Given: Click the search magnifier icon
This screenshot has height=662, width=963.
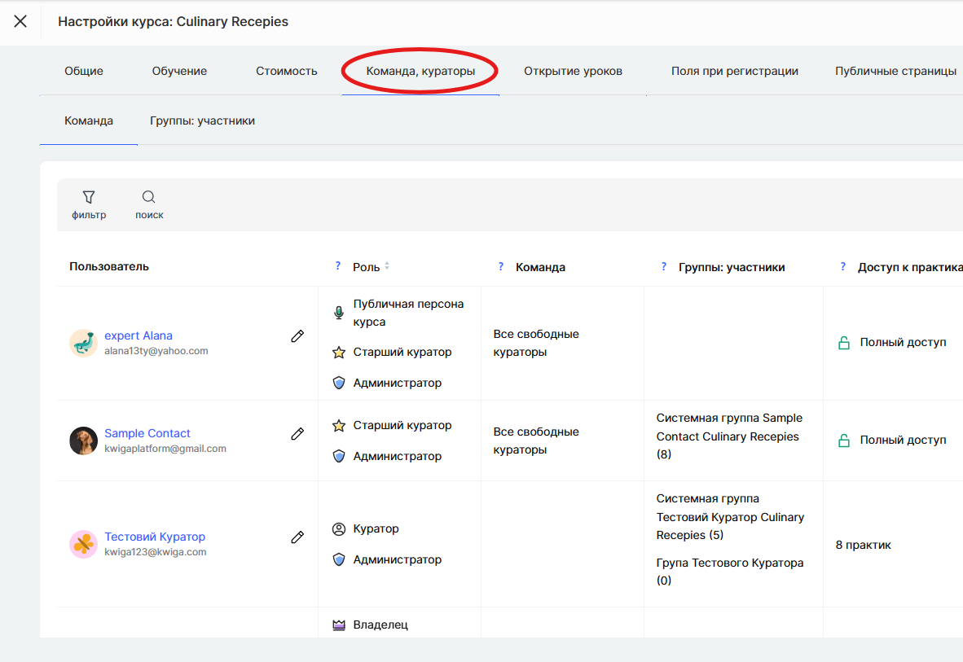Looking at the screenshot, I should [149, 197].
